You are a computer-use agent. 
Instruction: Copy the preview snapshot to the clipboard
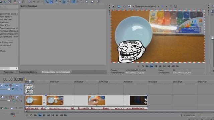click(x=171, y=6)
